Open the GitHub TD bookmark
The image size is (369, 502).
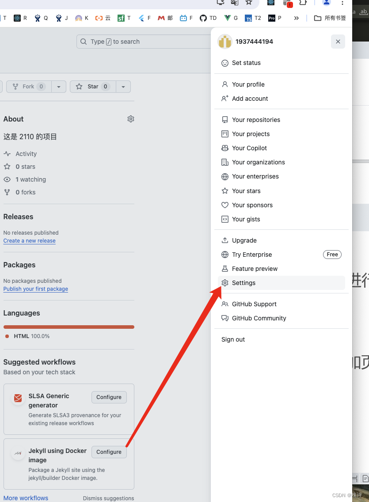(208, 18)
